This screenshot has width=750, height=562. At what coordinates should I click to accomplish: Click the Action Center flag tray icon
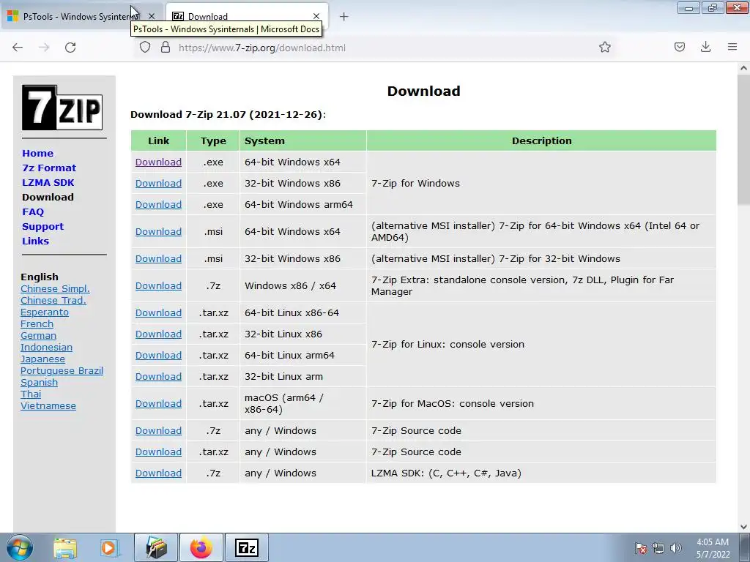point(640,548)
